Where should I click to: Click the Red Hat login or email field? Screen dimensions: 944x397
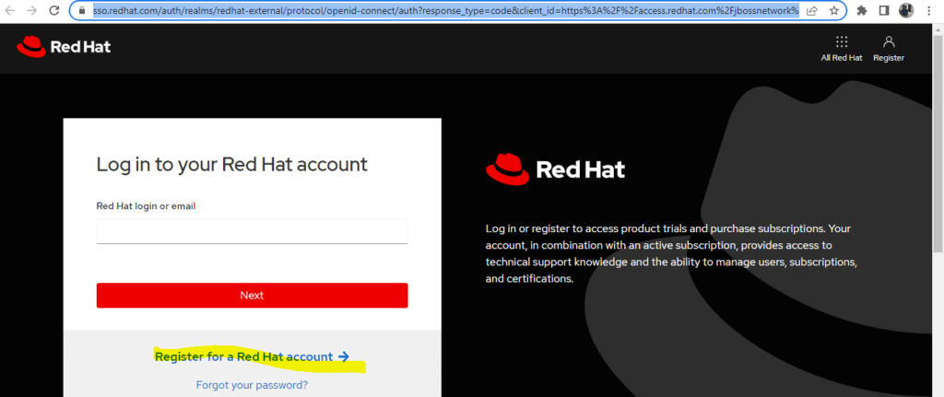pos(253,231)
